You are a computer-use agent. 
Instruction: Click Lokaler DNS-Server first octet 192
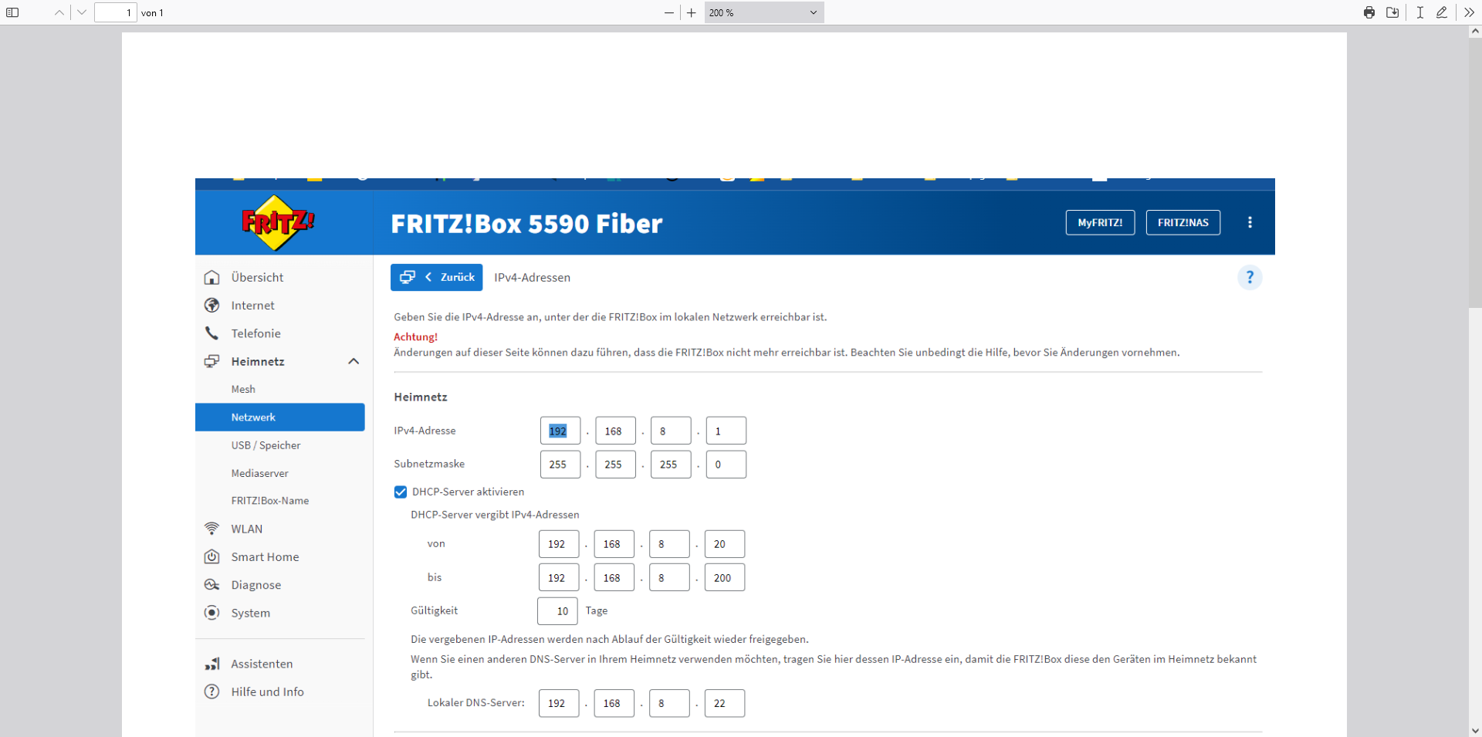click(559, 703)
